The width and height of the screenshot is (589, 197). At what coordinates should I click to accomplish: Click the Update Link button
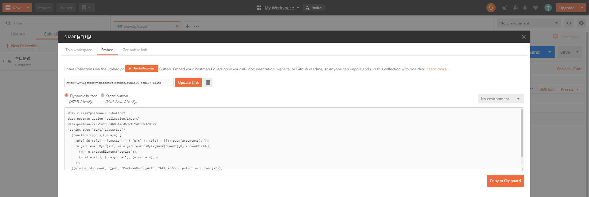click(x=188, y=83)
